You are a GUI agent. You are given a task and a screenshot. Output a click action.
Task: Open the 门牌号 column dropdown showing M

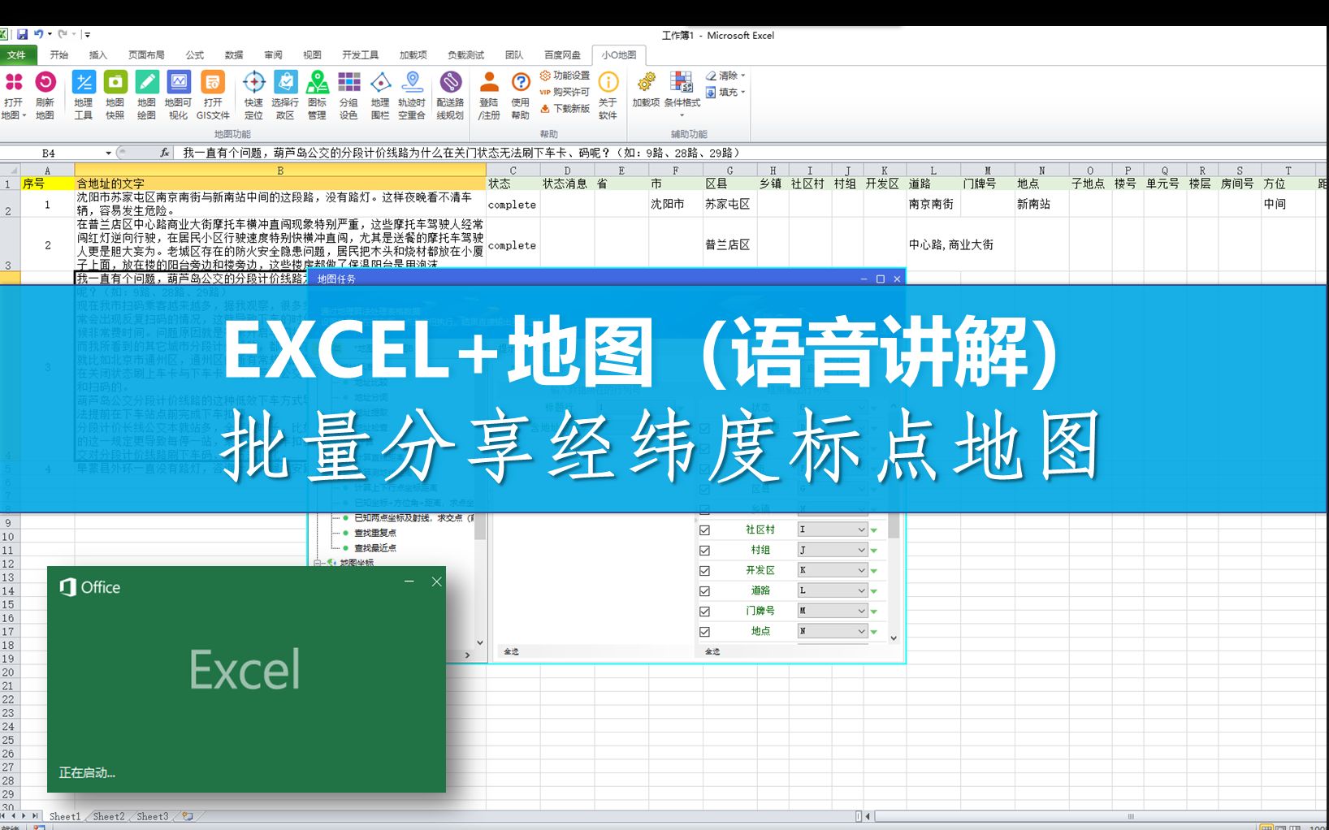click(833, 611)
